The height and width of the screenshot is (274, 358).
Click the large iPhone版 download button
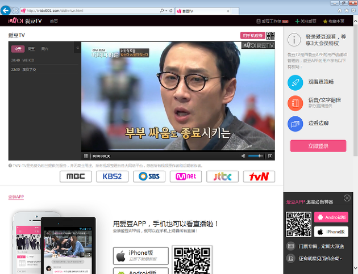[x=141, y=256]
